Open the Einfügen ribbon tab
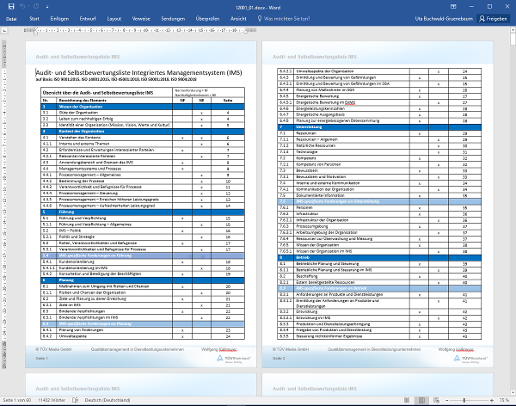The height and width of the screenshot is (406, 516). [x=60, y=17]
